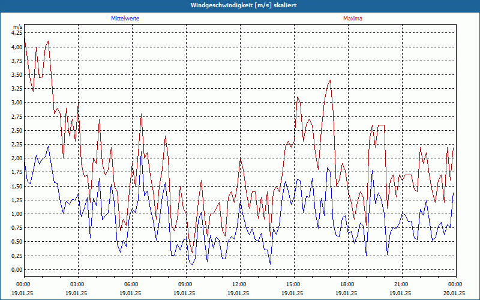The height and width of the screenshot is (300, 480).
Task: Select the red 'Maxima' legend label
Action: 353,19
